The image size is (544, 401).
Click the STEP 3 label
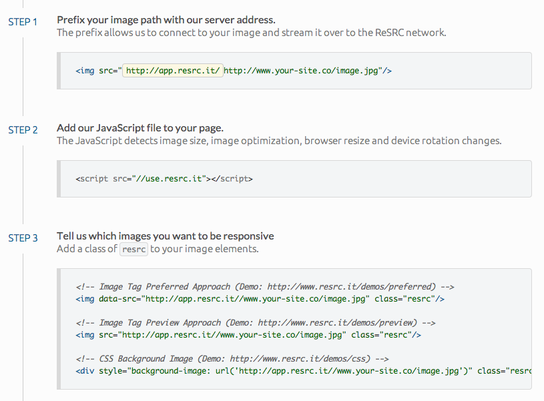pos(23,238)
